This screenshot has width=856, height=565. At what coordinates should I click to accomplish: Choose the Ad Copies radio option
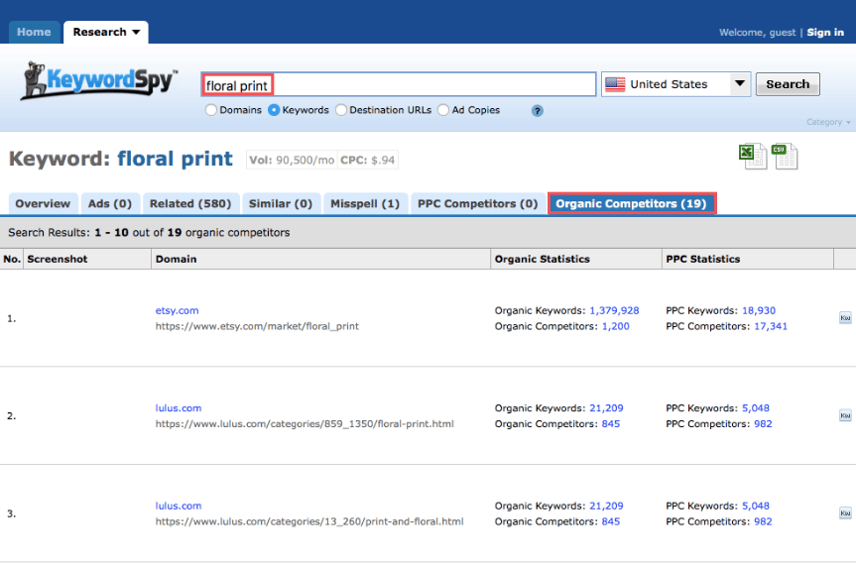443,110
